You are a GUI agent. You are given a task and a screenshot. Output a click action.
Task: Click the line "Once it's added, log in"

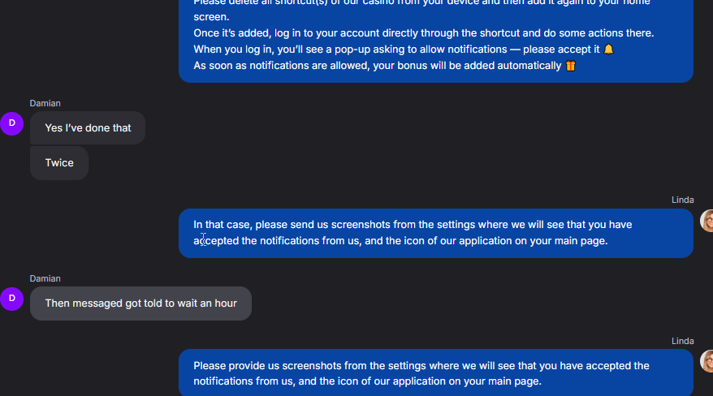(423, 33)
